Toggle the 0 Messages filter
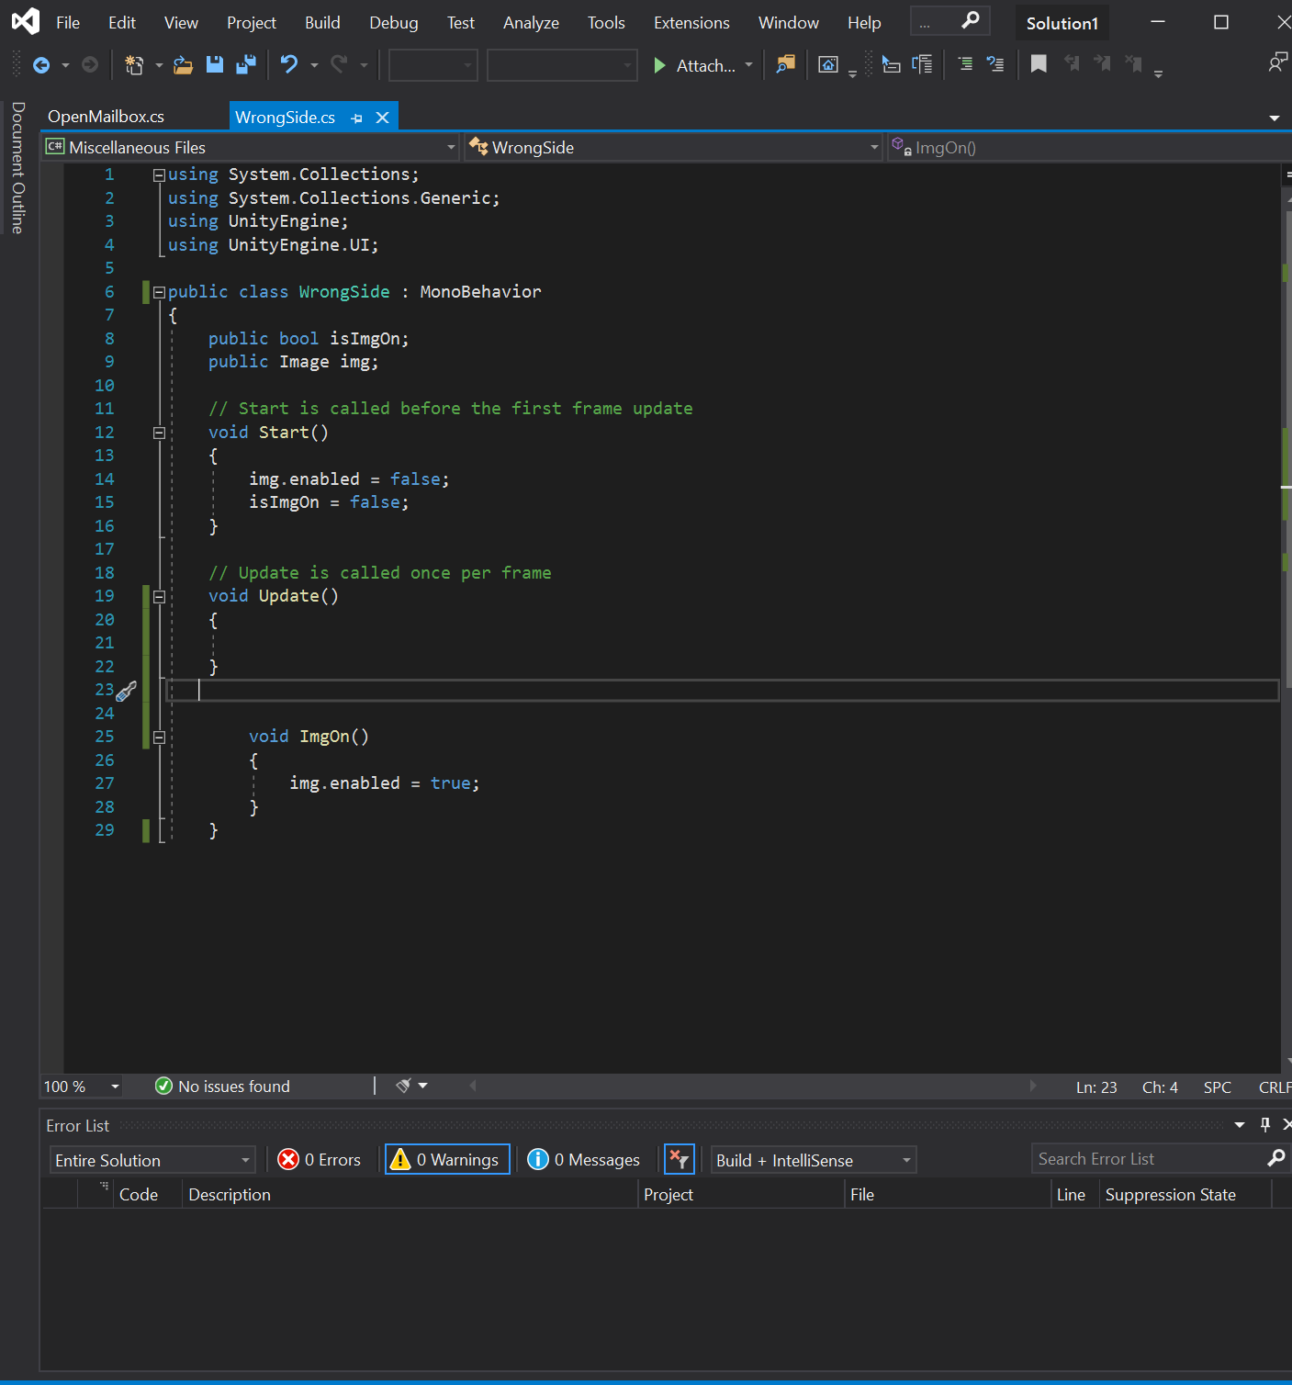 (584, 1160)
